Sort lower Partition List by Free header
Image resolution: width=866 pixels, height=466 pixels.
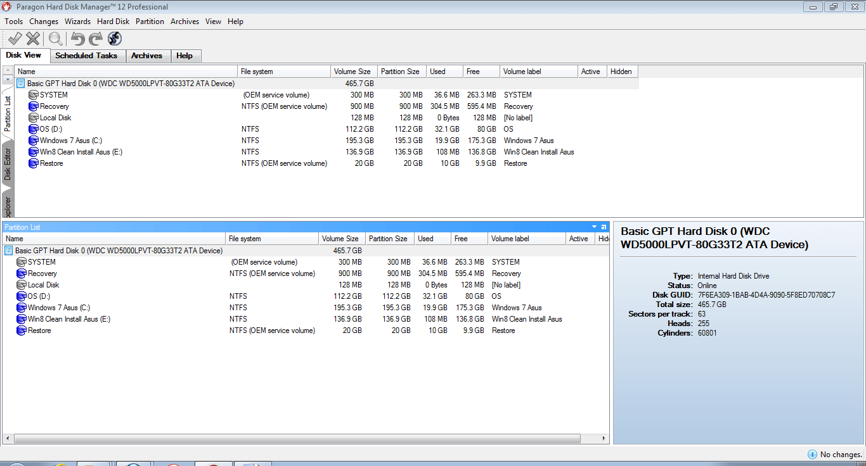point(469,239)
